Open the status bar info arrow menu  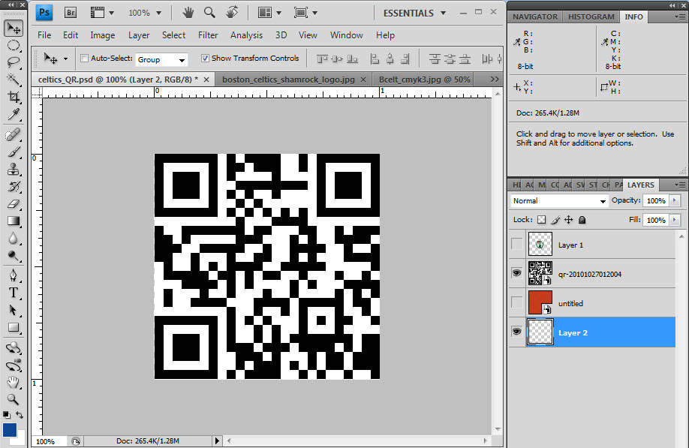[x=216, y=440]
